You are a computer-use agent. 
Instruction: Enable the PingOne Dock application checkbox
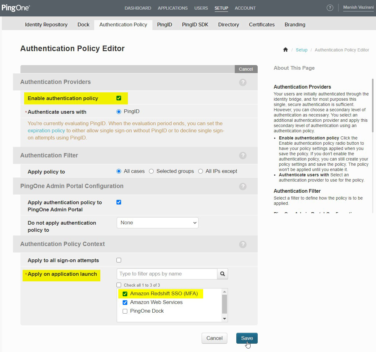point(125,311)
